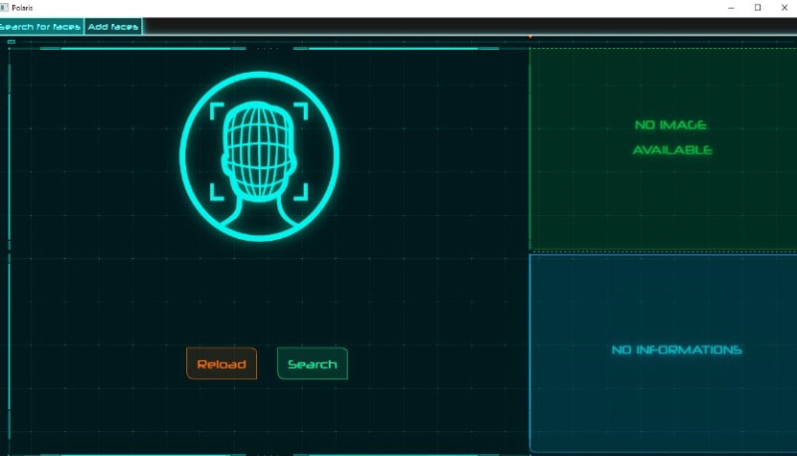This screenshot has width=797, height=456.
Task: Click the divider between image and info panels
Action: click(663, 252)
